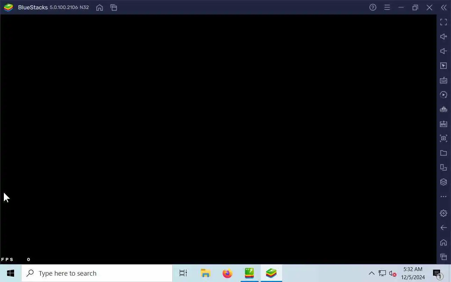Viewport: 451px width, 282px height.
Task: Take a screenshot with sidebar tool
Action: tap(444, 138)
